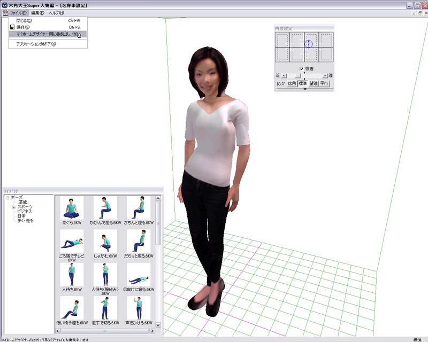The width and height of the screenshot is (428, 342).
Task: Collapse the ポーズ root tree node
Action: (x=7, y=198)
